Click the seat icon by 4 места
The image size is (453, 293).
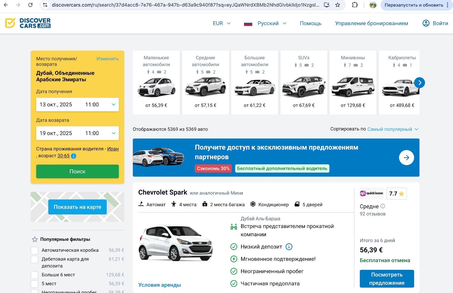[x=174, y=204]
